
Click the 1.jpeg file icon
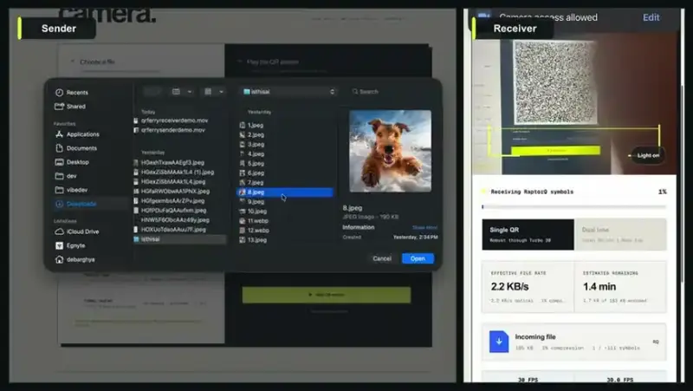tap(243, 125)
